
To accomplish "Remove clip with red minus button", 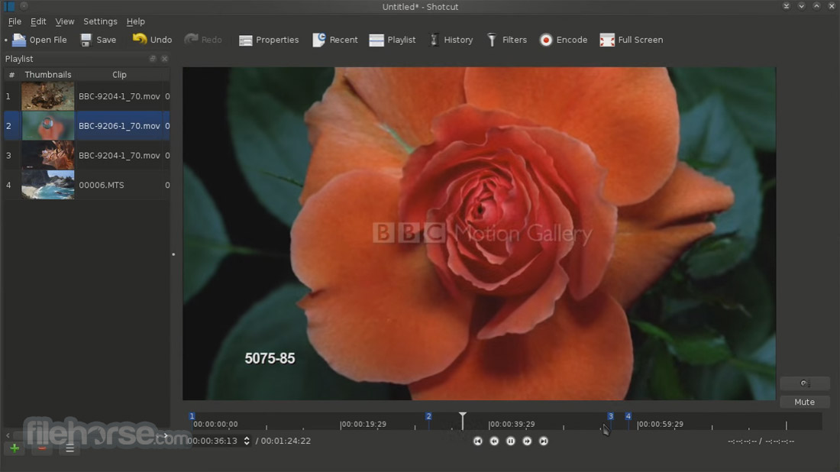I will pyautogui.click(x=42, y=448).
